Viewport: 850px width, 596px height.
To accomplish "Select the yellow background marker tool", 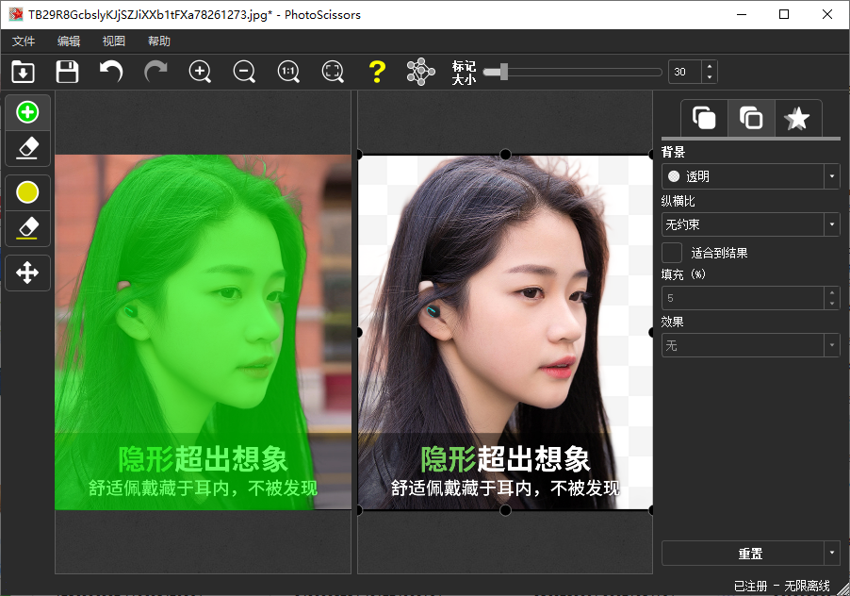I will pos(28,192).
